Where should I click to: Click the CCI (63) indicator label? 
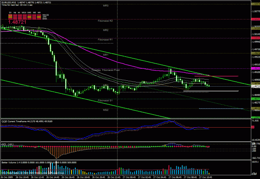pos(7,145)
